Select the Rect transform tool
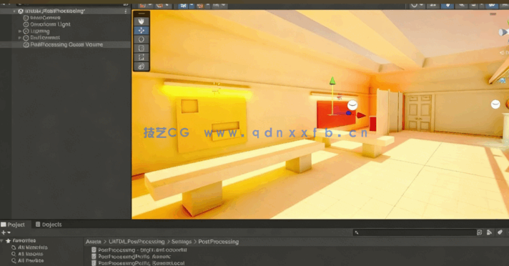The width and height of the screenshot is (509, 266). (142, 57)
